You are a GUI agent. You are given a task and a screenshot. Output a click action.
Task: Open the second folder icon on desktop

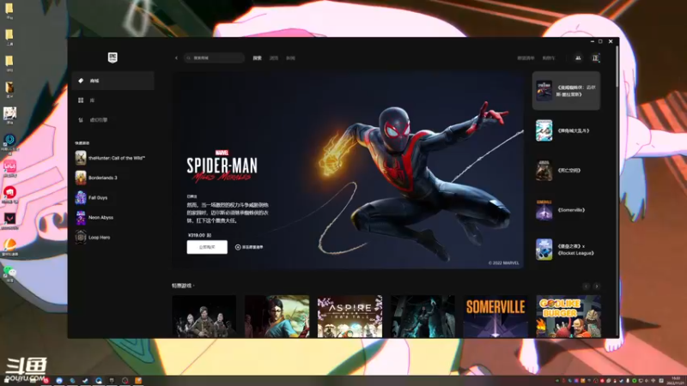(x=9, y=36)
